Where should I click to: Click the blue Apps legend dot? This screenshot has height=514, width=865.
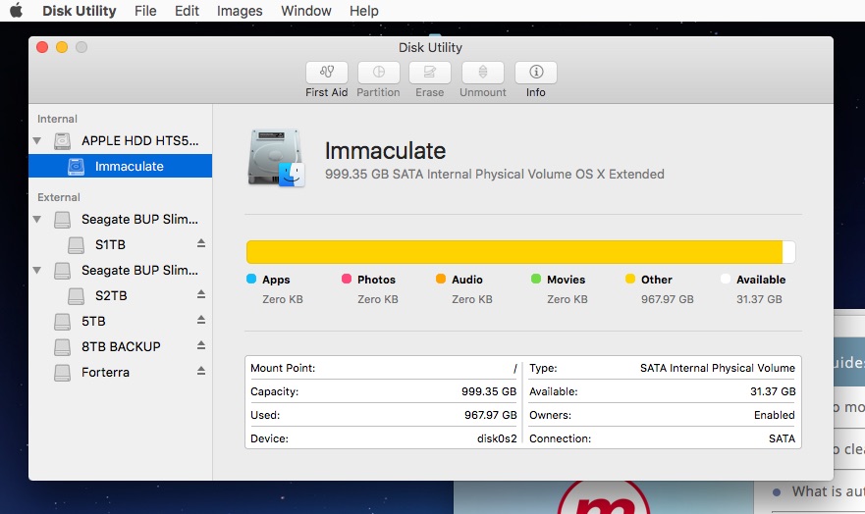(x=251, y=279)
